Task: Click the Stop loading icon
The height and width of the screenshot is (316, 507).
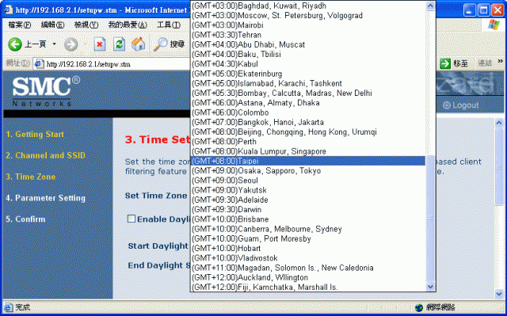Action: [100, 44]
